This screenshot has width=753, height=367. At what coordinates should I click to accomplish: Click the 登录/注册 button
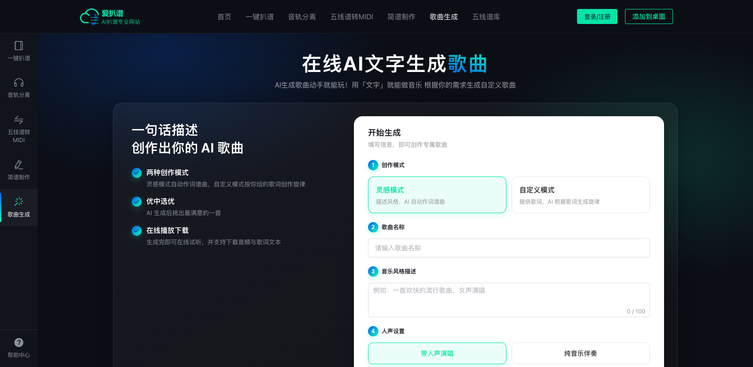click(597, 16)
